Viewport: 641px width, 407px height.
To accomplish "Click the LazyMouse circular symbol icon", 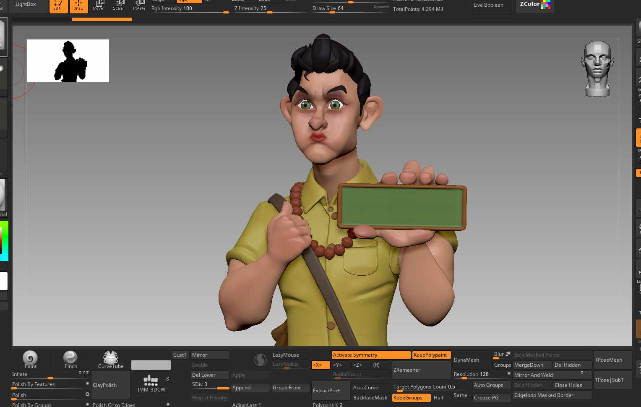I will (261, 360).
